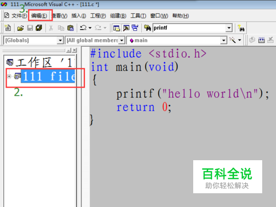276x207 pixels.
Task: Open the 组建(B) menu
Action: click(x=118, y=16)
